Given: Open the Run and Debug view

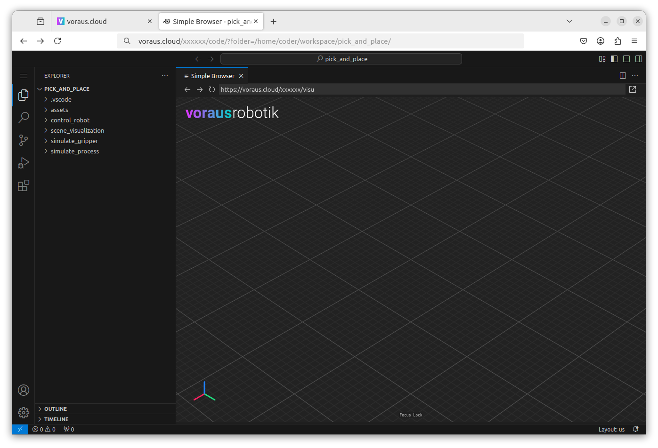Looking at the screenshot, I should (x=24, y=163).
